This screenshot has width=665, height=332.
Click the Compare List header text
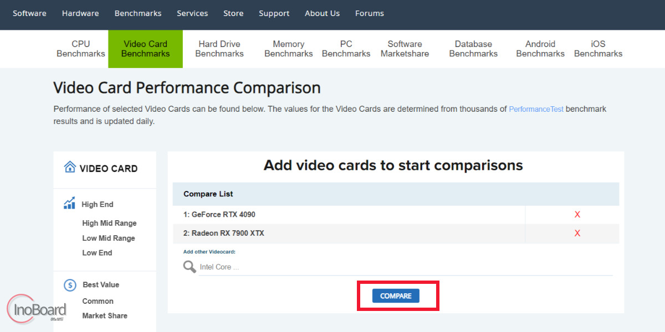click(x=208, y=194)
